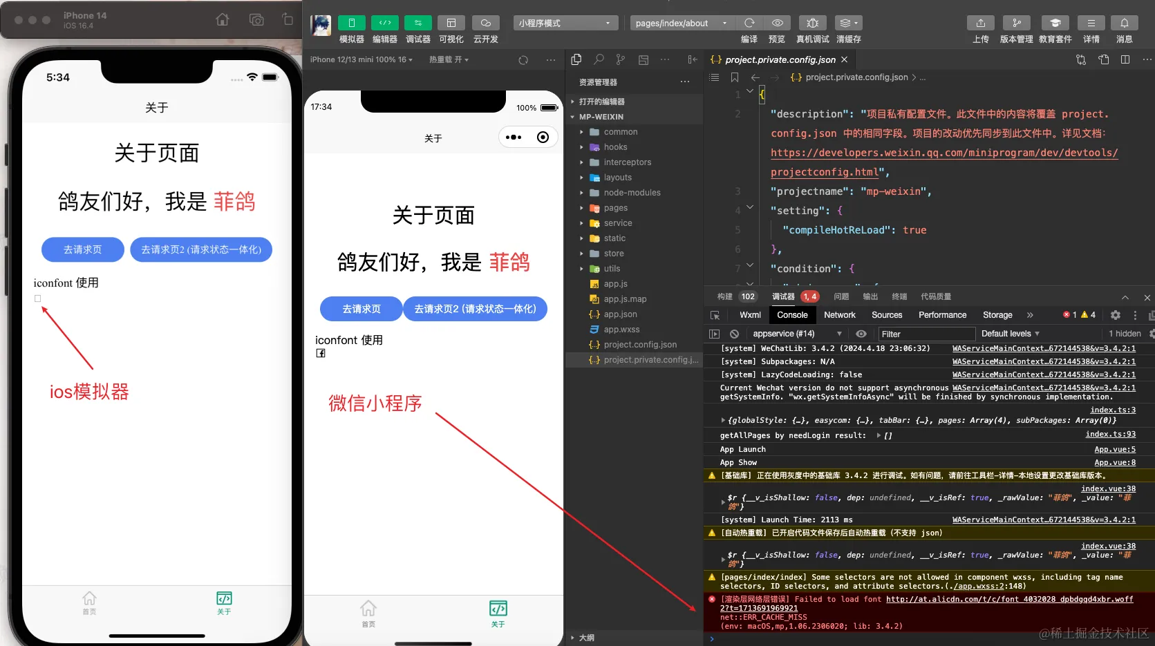Toggle the debugger panel button
1155x646 pixels.
(x=417, y=23)
